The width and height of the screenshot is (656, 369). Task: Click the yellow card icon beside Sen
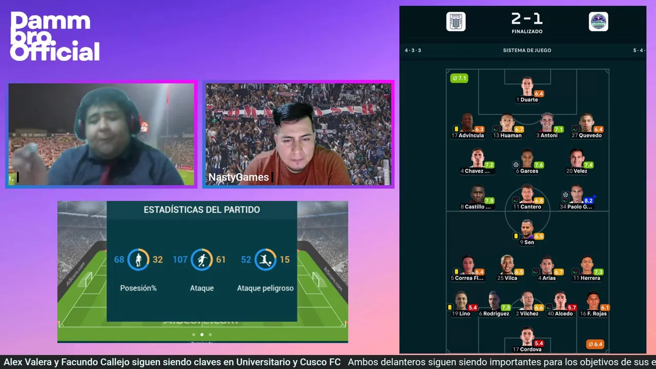[516, 236]
